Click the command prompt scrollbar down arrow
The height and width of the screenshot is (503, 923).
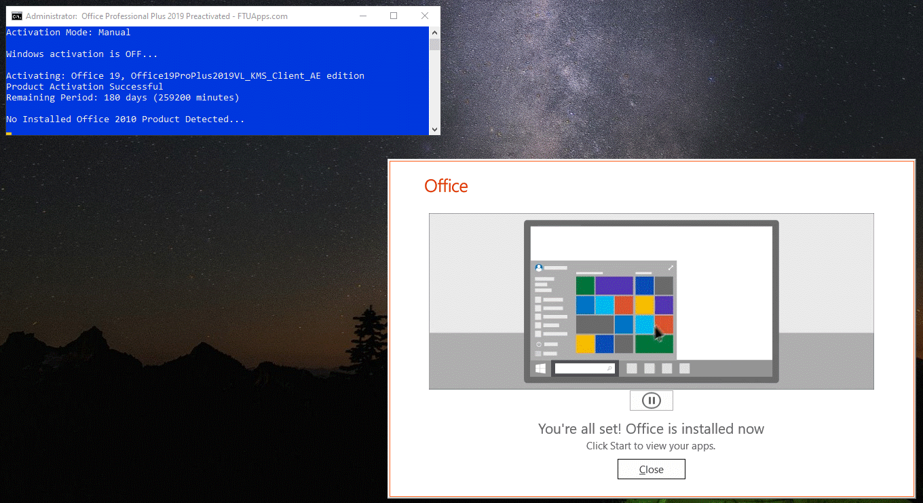(x=434, y=129)
